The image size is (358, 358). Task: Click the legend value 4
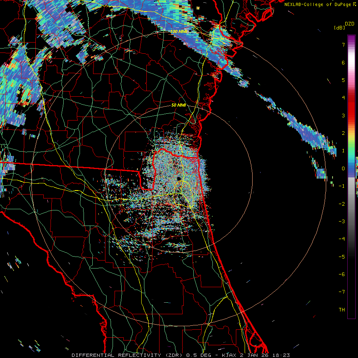pyautogui.click(x=343, y=98)
